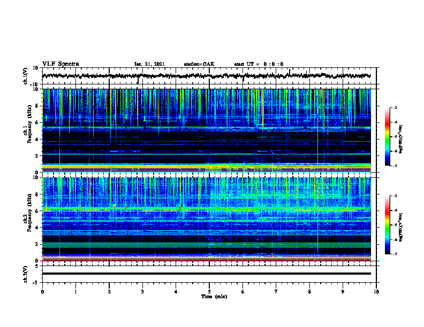Click time axis tick label "8"
Viewport: 424px width, 327px height.
click(309, 292)
